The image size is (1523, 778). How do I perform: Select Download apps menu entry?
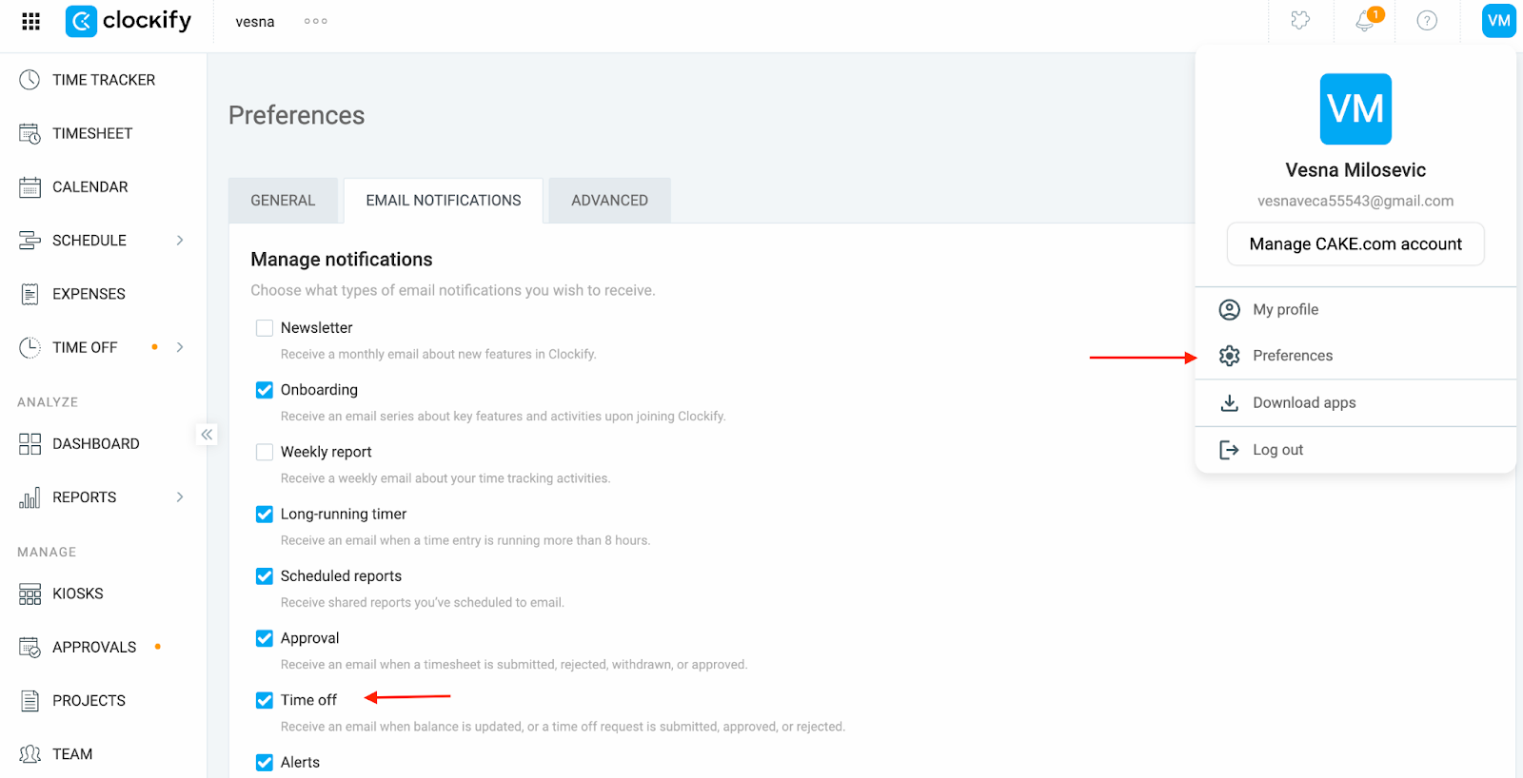pyautogui.click(x=1355, y=402)
